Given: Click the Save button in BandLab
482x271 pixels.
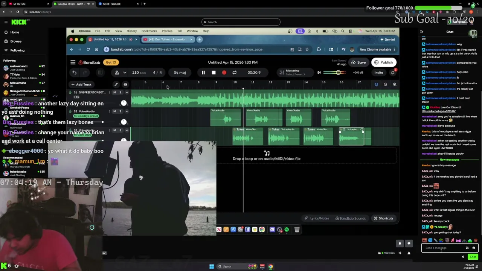Looking at the screenshot, I should coord(358,62).
